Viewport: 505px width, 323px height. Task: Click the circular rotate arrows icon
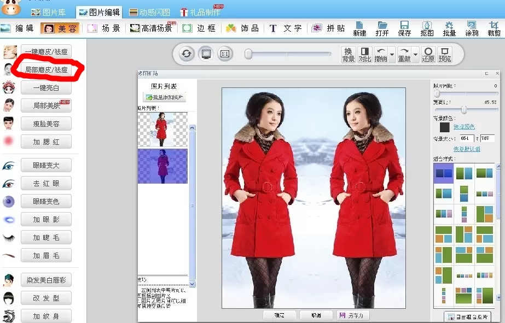(x=187, y=54)
